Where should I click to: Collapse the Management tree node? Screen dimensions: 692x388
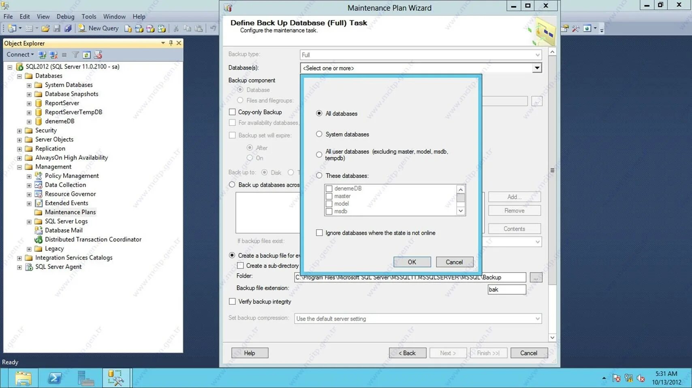point(19,167)
